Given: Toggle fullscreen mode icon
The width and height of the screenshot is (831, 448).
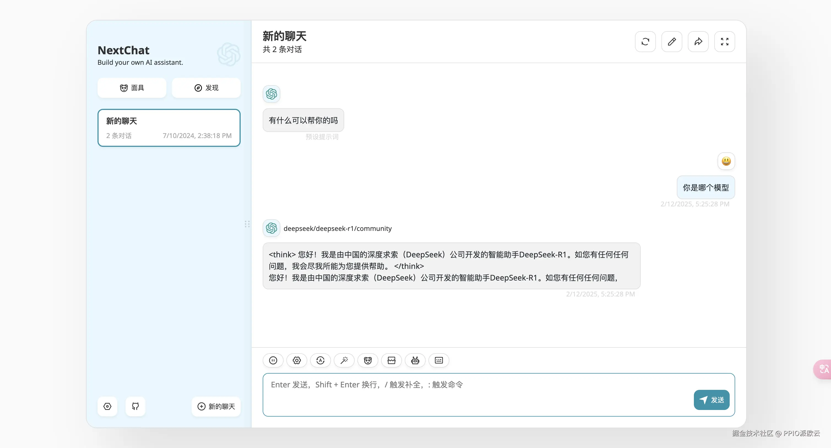Looking at the screenshot, I should [724, 42].
